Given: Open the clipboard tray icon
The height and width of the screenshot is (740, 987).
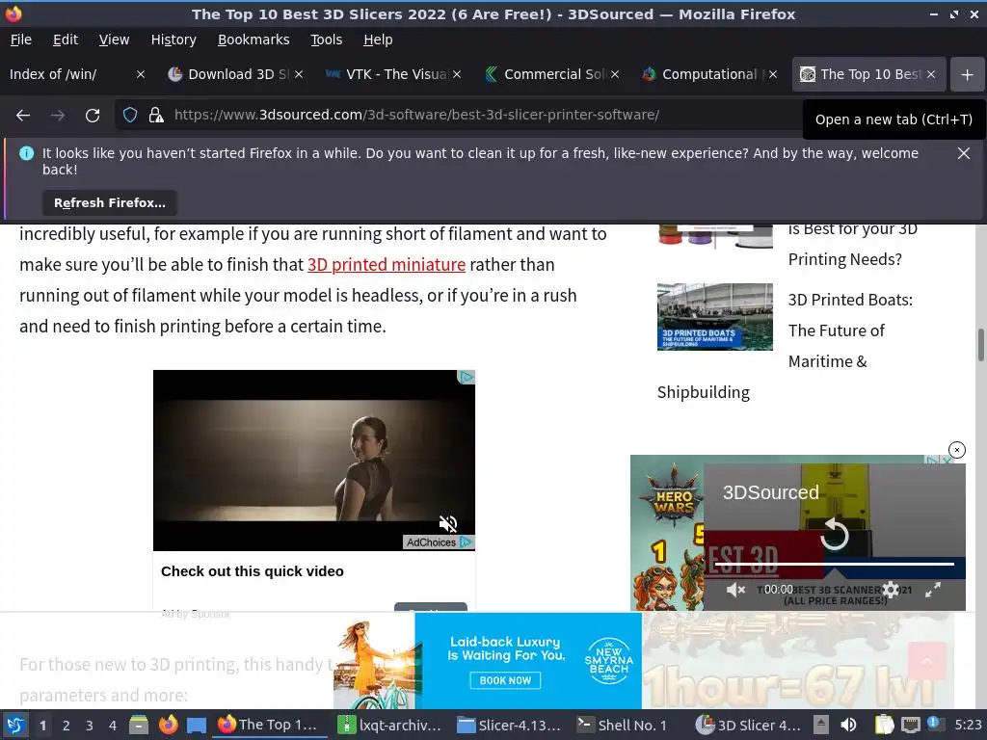Looking at the screenshot, I should point(885,725).
